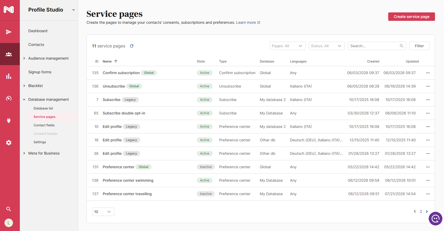Open the database Settings submenu item
The image size is (444, 231).
[x=40, y=142]
